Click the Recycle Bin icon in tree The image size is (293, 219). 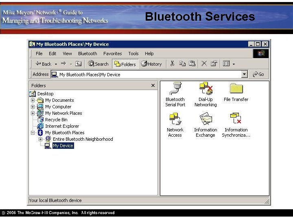click(x=40, y=120)
